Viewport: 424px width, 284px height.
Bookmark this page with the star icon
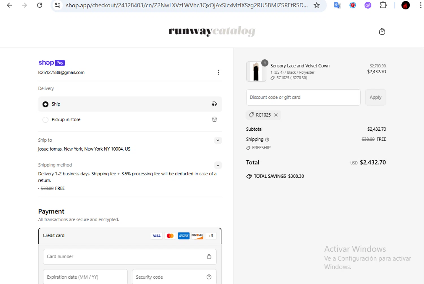click(x=317, y=5)
